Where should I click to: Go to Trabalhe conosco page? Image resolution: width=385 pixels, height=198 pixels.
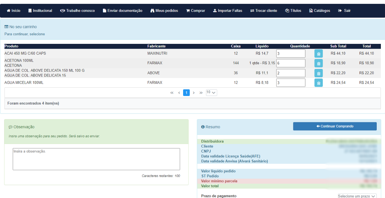coord(77,10)
